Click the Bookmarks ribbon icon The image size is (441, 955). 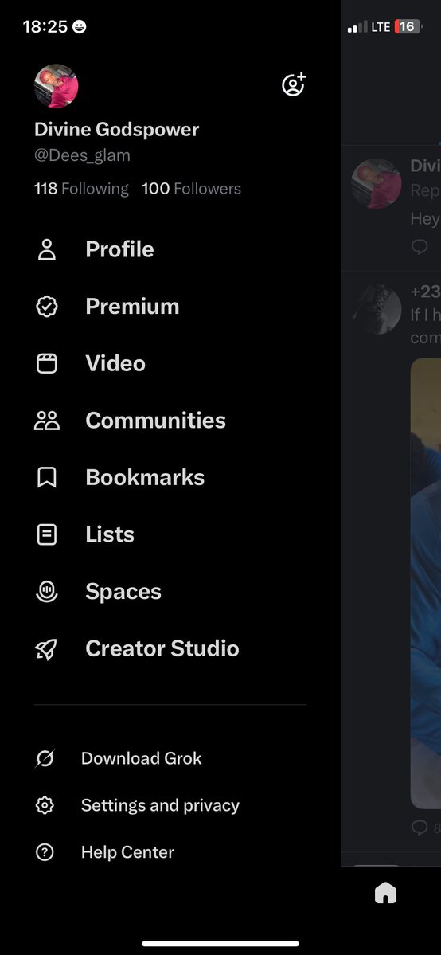pos(47,478)
